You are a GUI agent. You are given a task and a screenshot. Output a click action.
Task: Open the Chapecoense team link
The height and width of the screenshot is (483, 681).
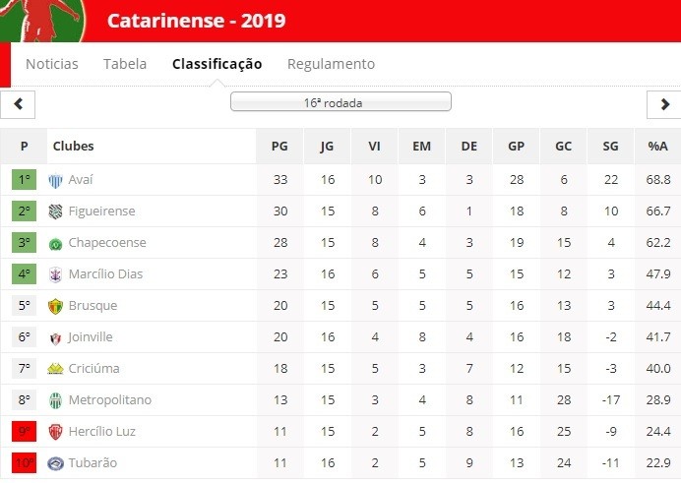coord(107,243)
